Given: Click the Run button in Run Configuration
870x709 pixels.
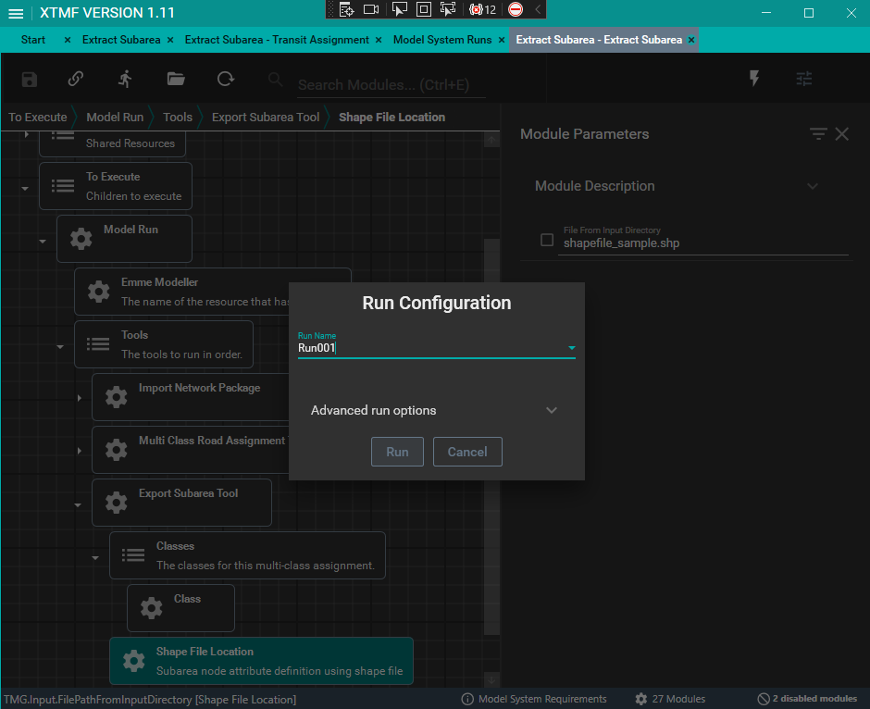Looking at the screenshot, I should coord(397,452).
